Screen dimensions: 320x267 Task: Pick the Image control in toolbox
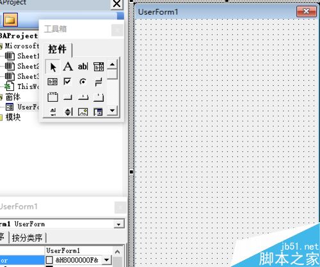click(x=83, y=112)
